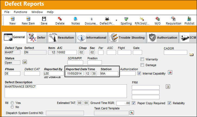Click the Authorization input field
The image size is (197, 117).
128,73
